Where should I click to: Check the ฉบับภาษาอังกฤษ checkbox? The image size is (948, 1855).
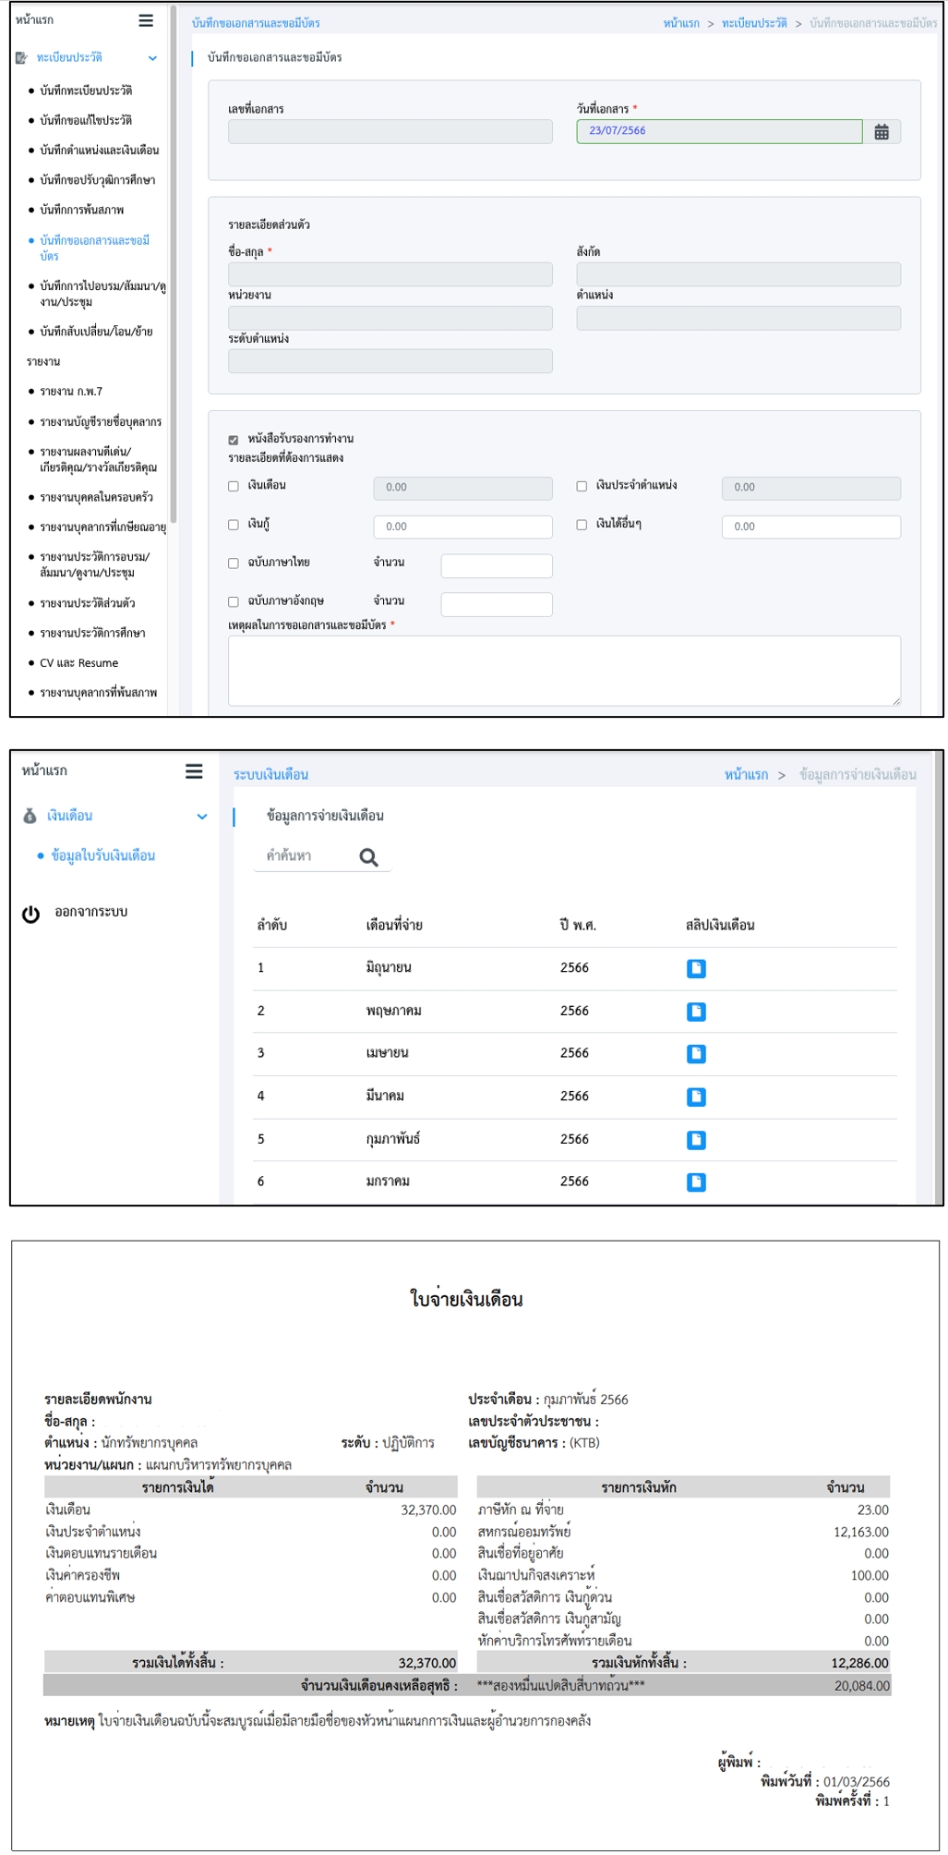233,602
